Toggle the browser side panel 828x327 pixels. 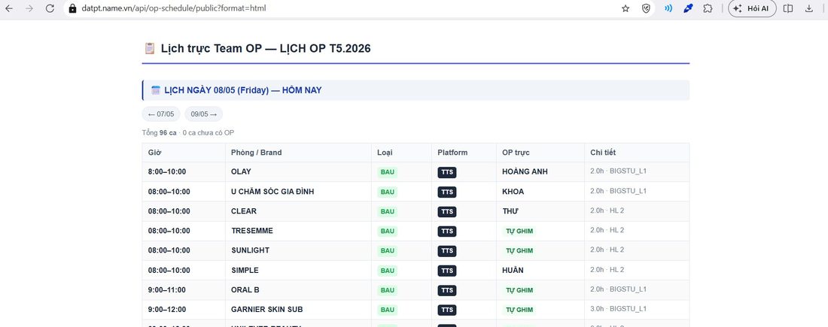pos(788,8)
